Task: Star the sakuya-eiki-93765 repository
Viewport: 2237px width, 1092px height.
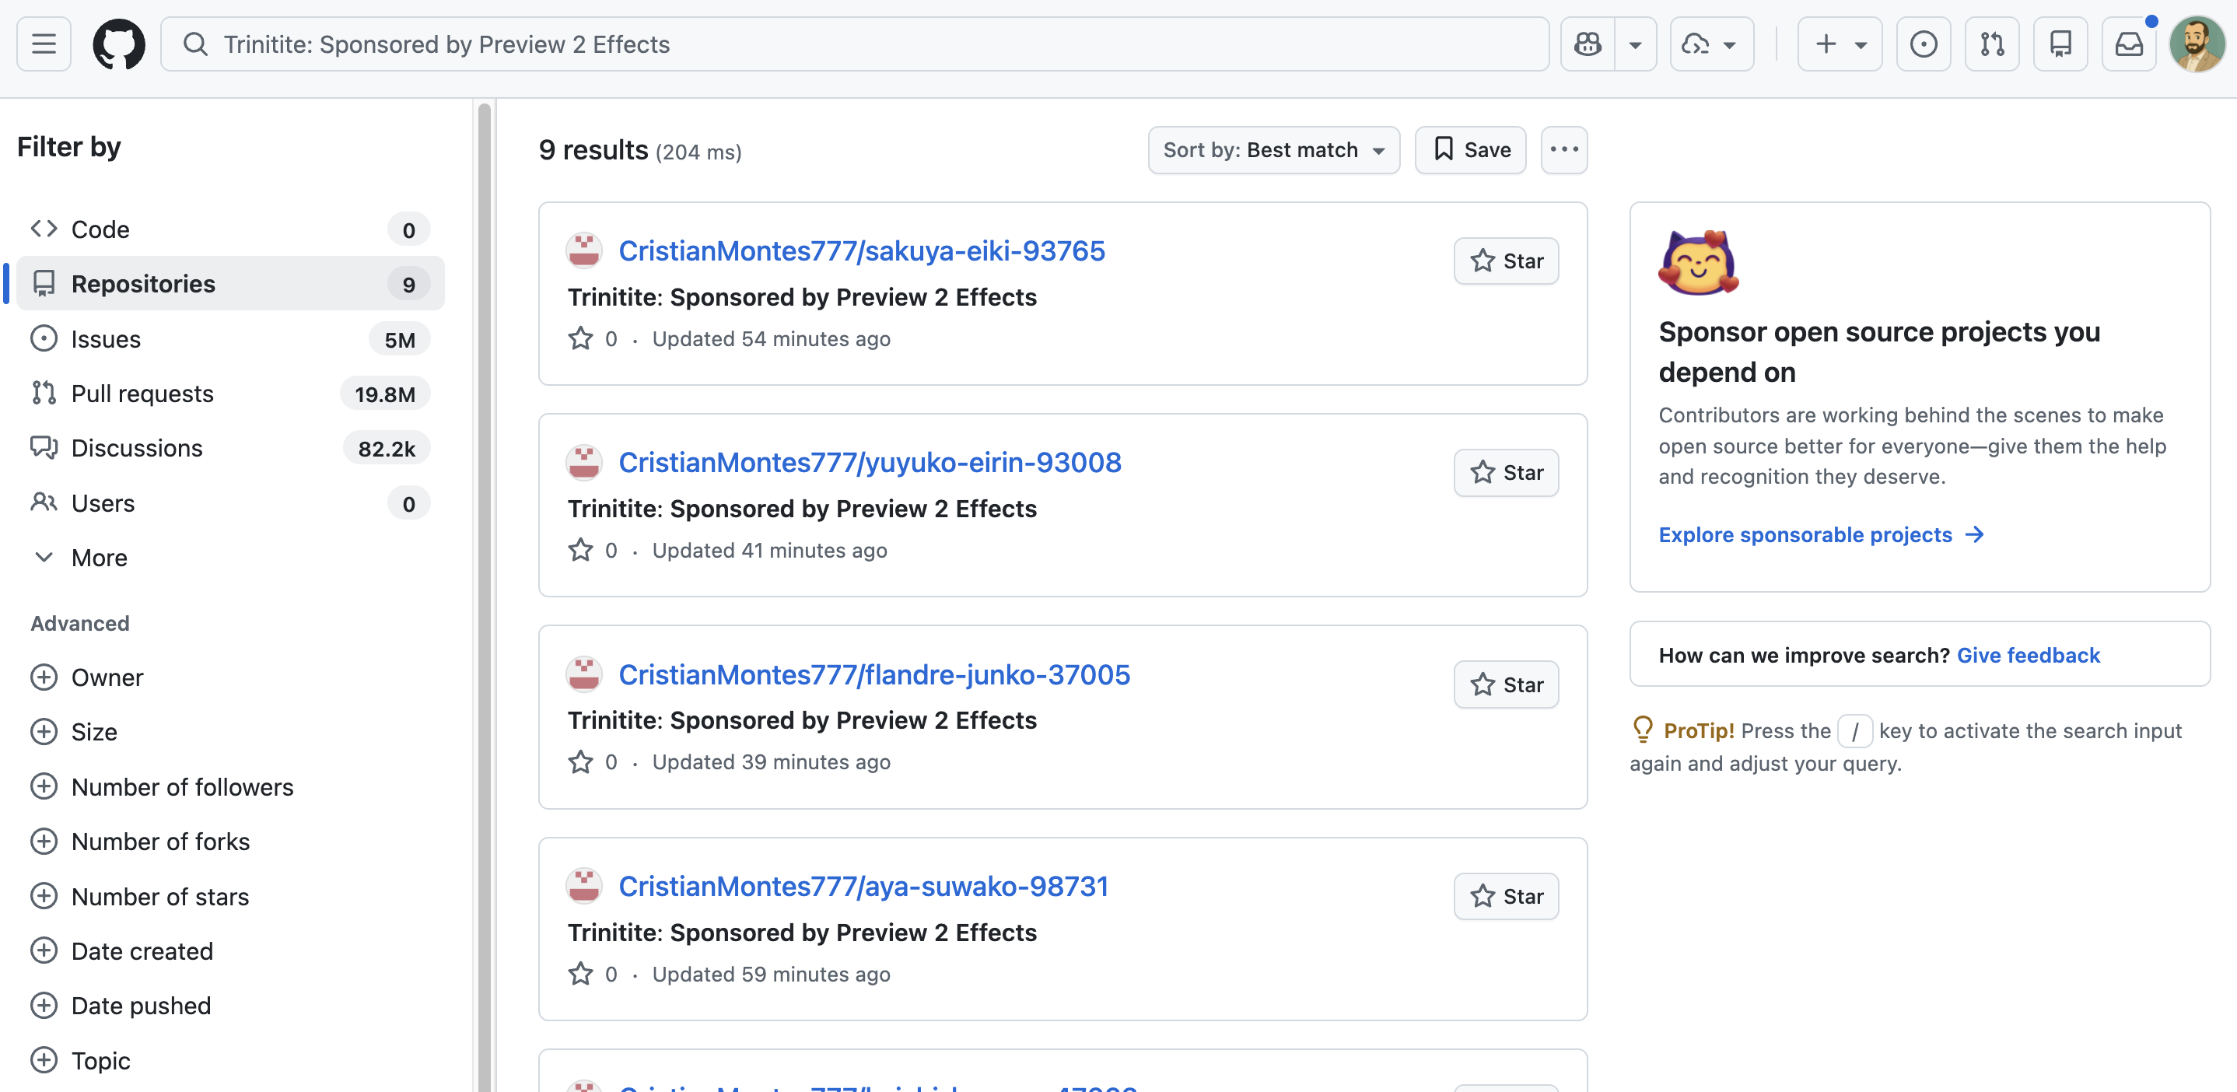Action: (x=1506, y=261)
